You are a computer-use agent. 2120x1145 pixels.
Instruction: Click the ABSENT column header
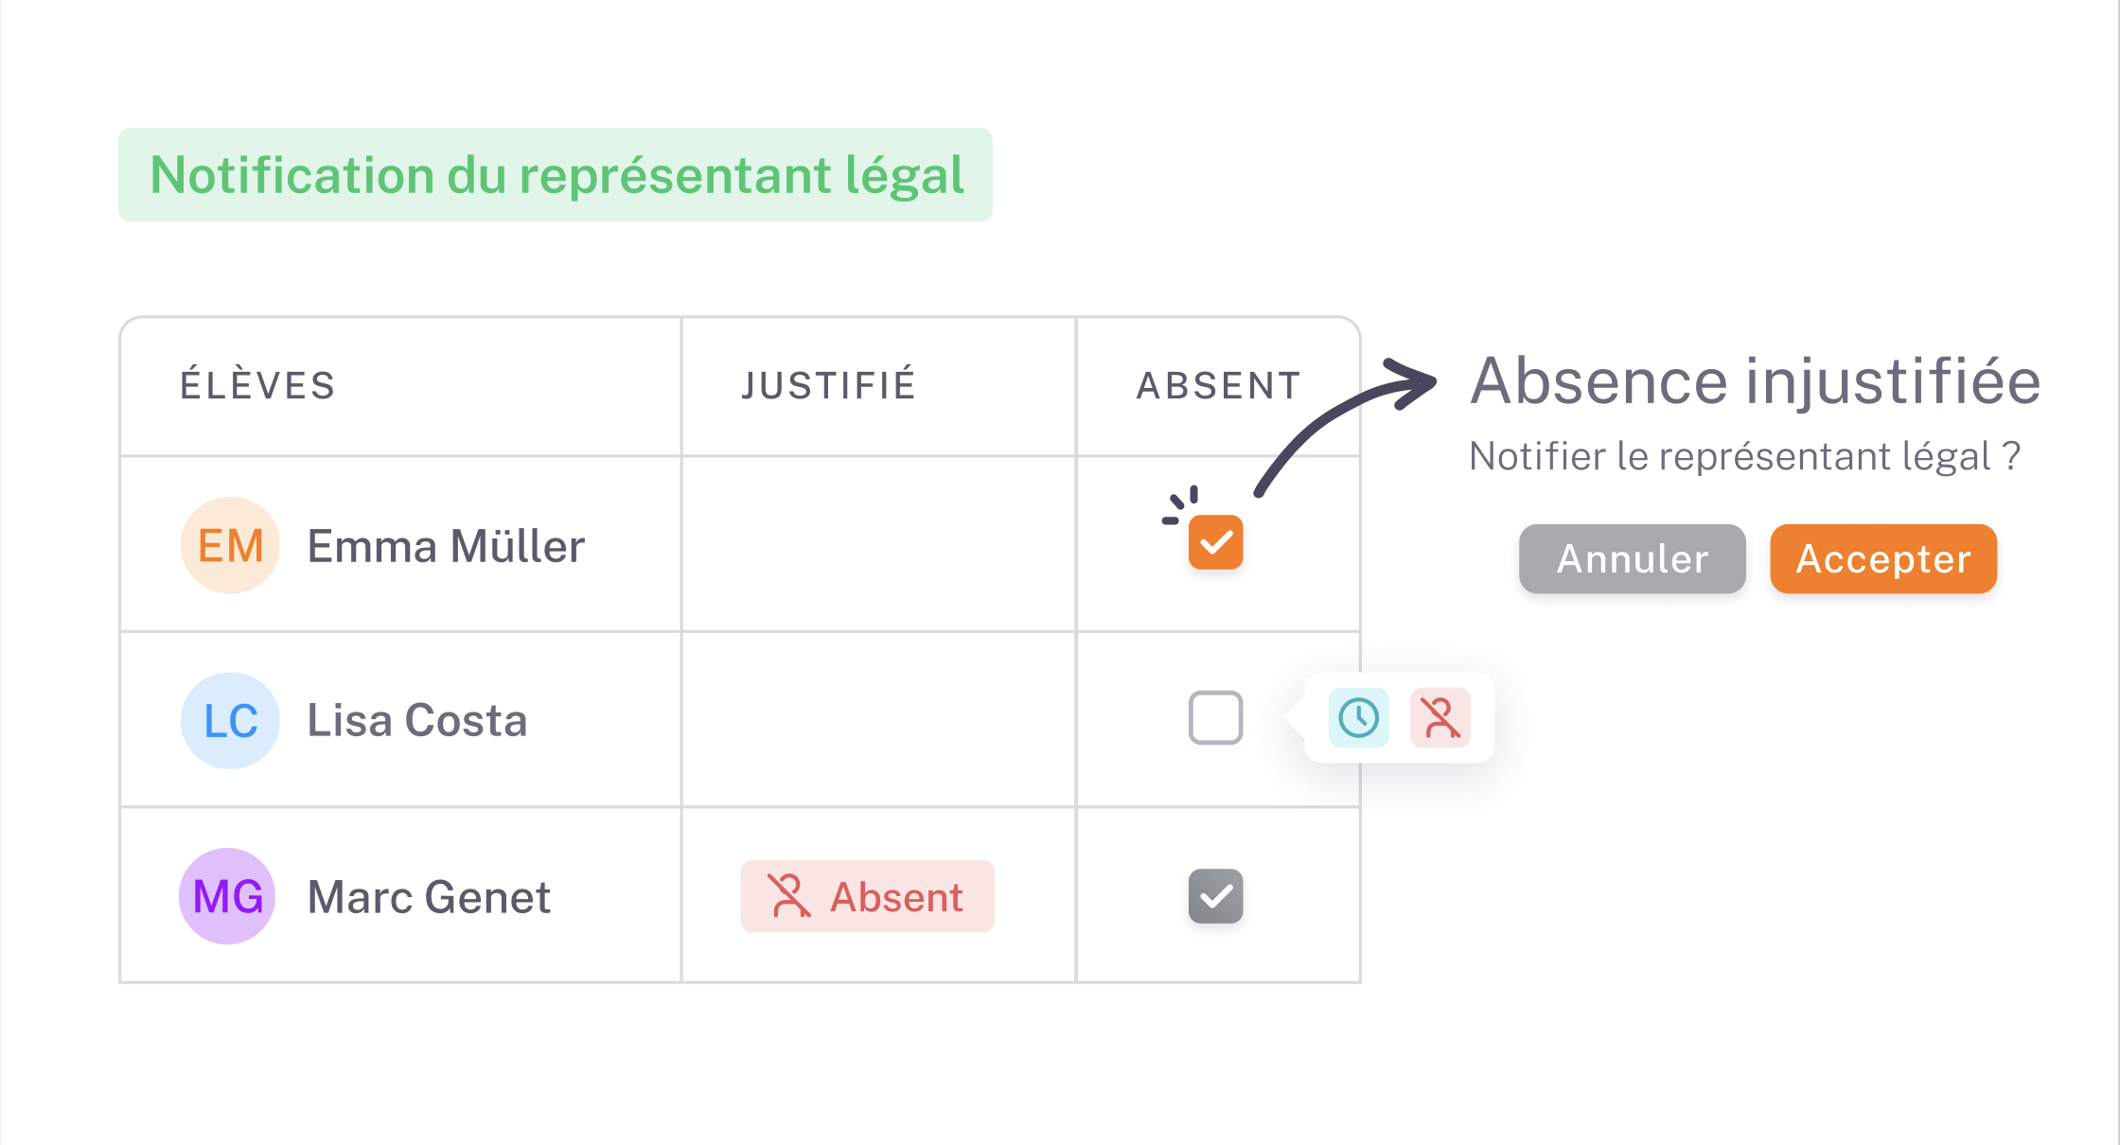point(1218,386)
